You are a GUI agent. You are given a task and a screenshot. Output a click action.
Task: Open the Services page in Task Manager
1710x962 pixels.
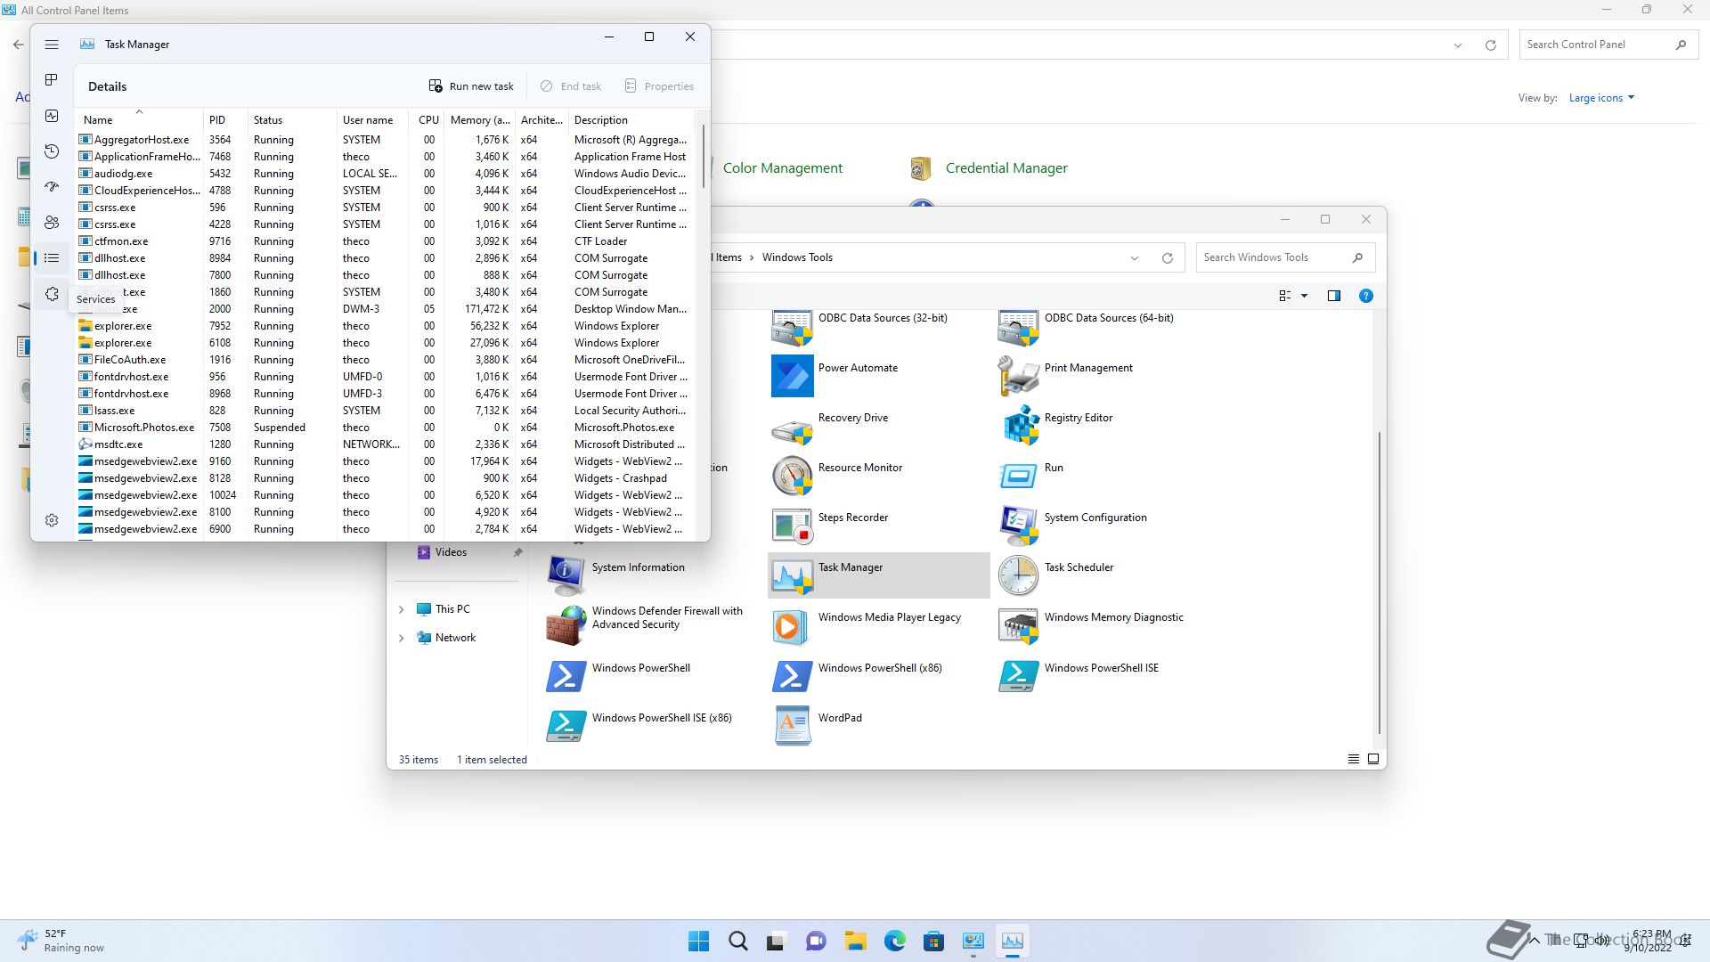[52, 294]
